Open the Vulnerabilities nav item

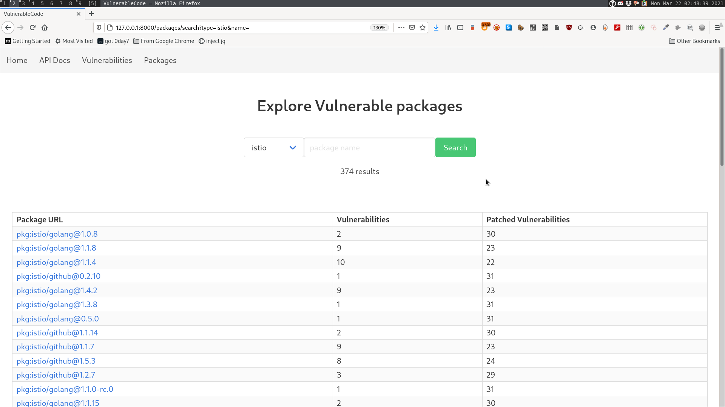click(107, 60)
